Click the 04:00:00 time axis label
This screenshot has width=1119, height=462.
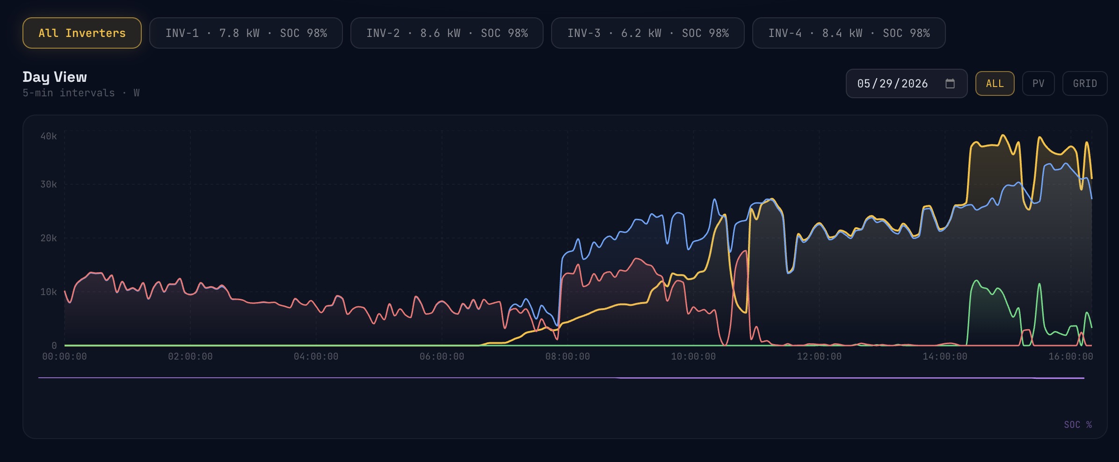tap(316, 356)
